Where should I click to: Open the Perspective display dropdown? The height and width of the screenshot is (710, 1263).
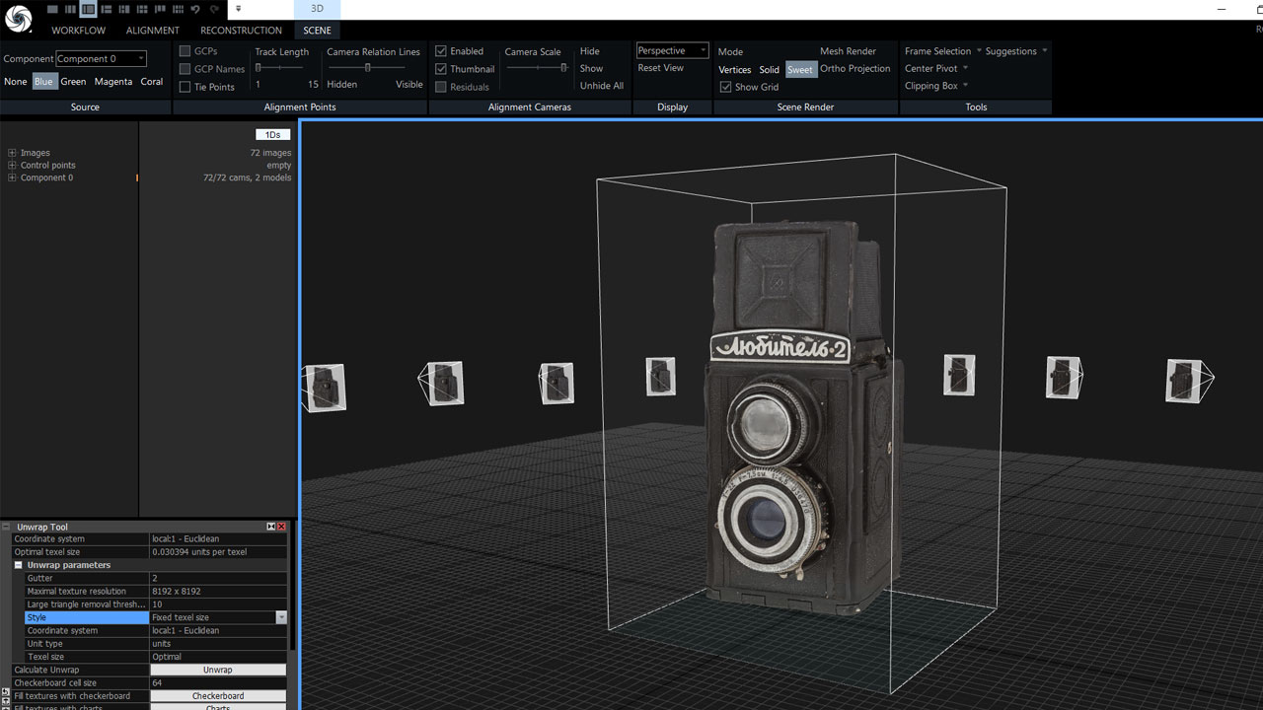[672, 50]
